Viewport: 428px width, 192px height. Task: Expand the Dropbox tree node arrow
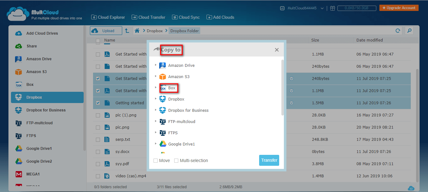click(156, 99)
